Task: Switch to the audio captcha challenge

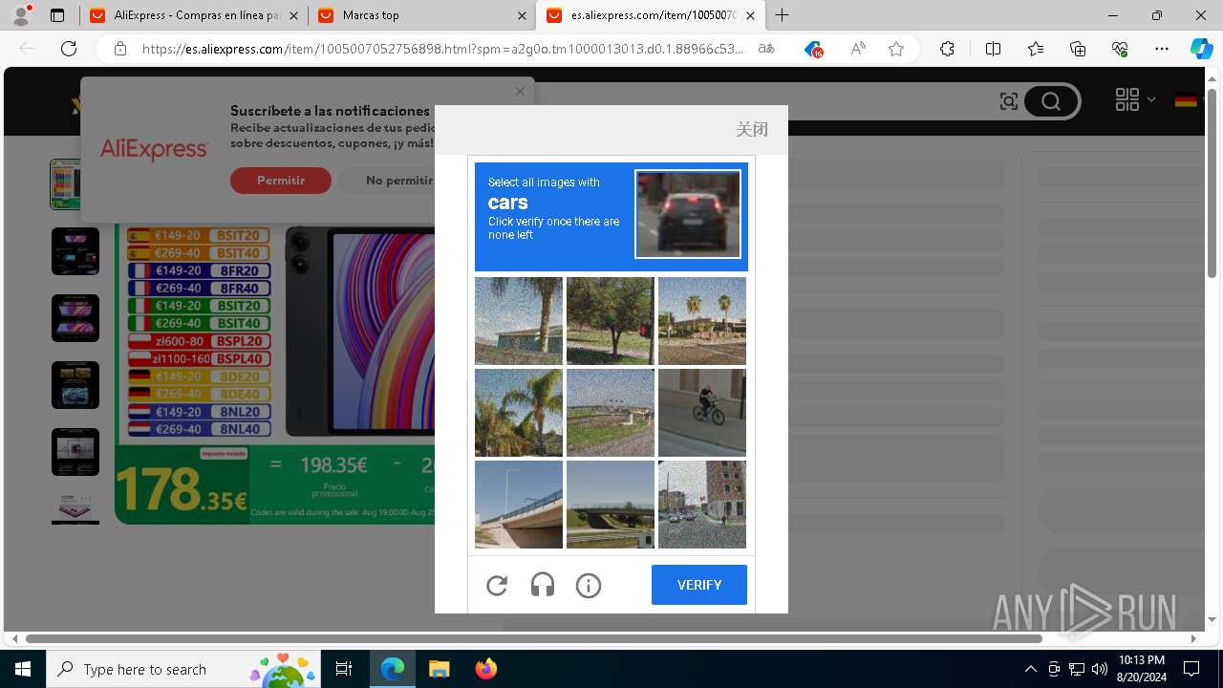Action: (x=543, y=585)
